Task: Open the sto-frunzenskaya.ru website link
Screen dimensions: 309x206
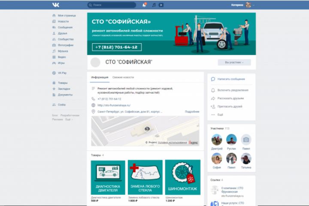Action: click(x=114, y=105)
